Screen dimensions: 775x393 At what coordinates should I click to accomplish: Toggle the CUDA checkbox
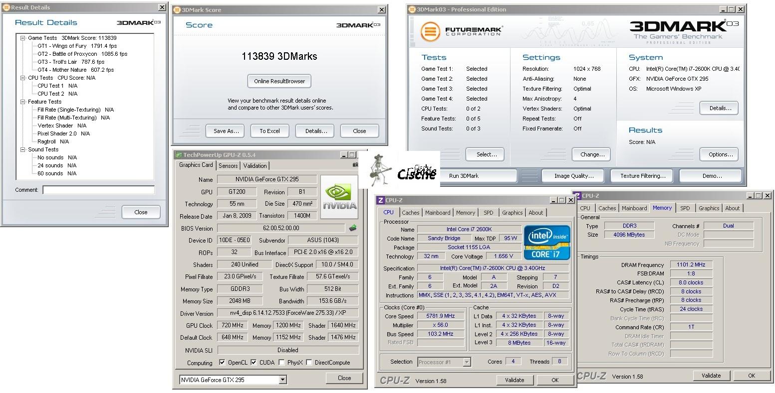coord(254,363)
